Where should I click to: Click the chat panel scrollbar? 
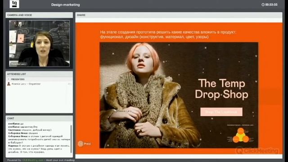71,139
